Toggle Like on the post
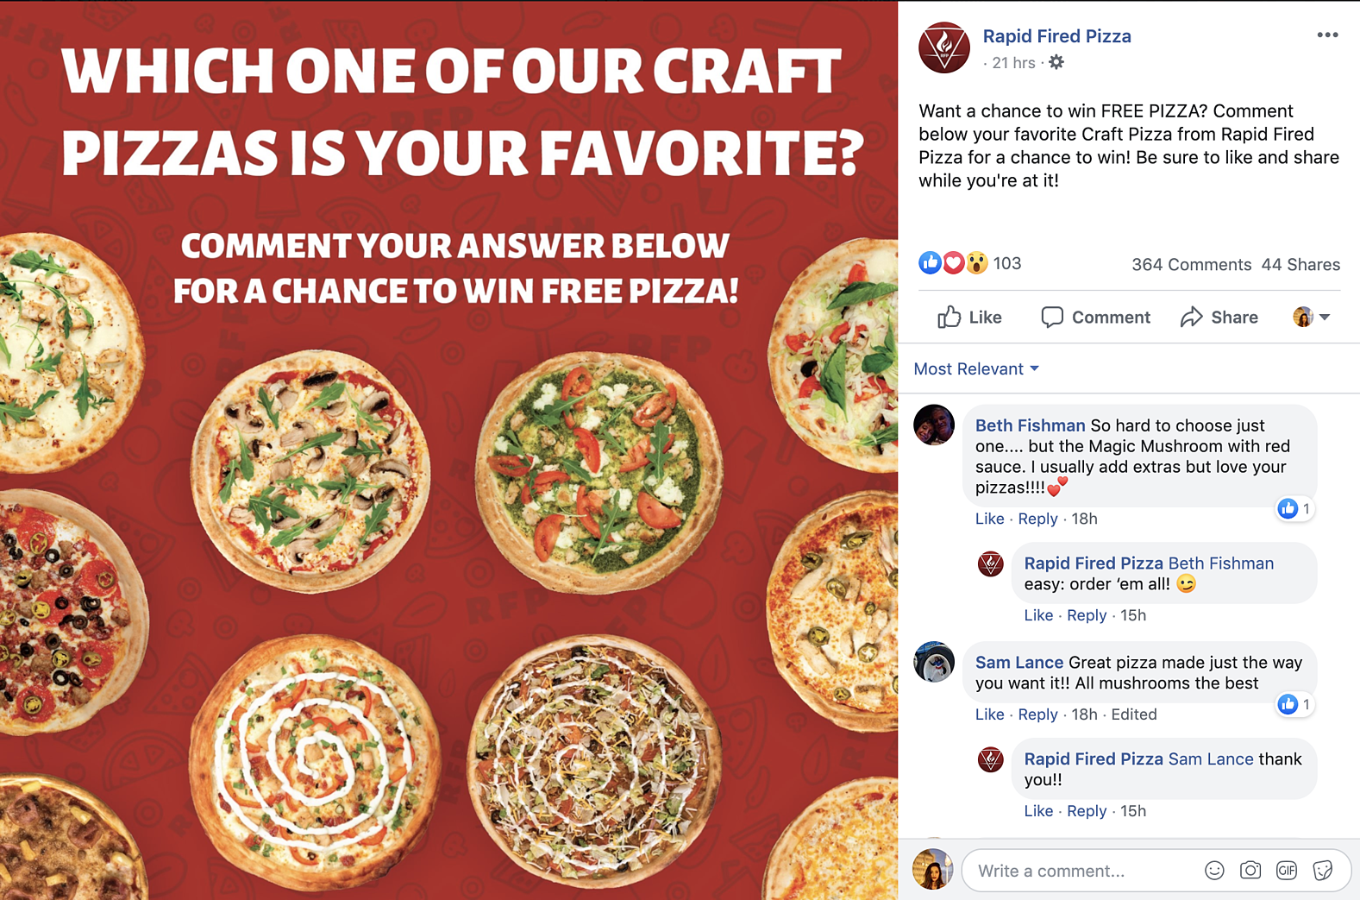Screen dimensions: 1360x900 tap(969, 318)
